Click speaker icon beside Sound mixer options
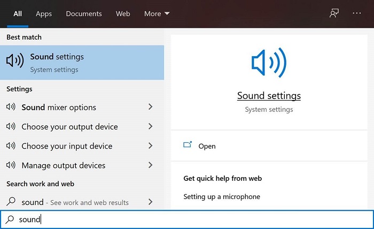Image resolution: width=374 pixels, height=229 pixels. pyautogui.click(x=11, y=107)
